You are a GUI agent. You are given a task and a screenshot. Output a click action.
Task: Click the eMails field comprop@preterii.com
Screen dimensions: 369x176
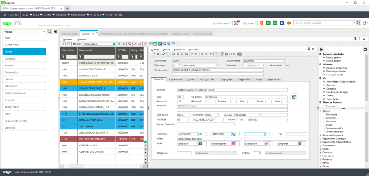click(x=209, y=139)
